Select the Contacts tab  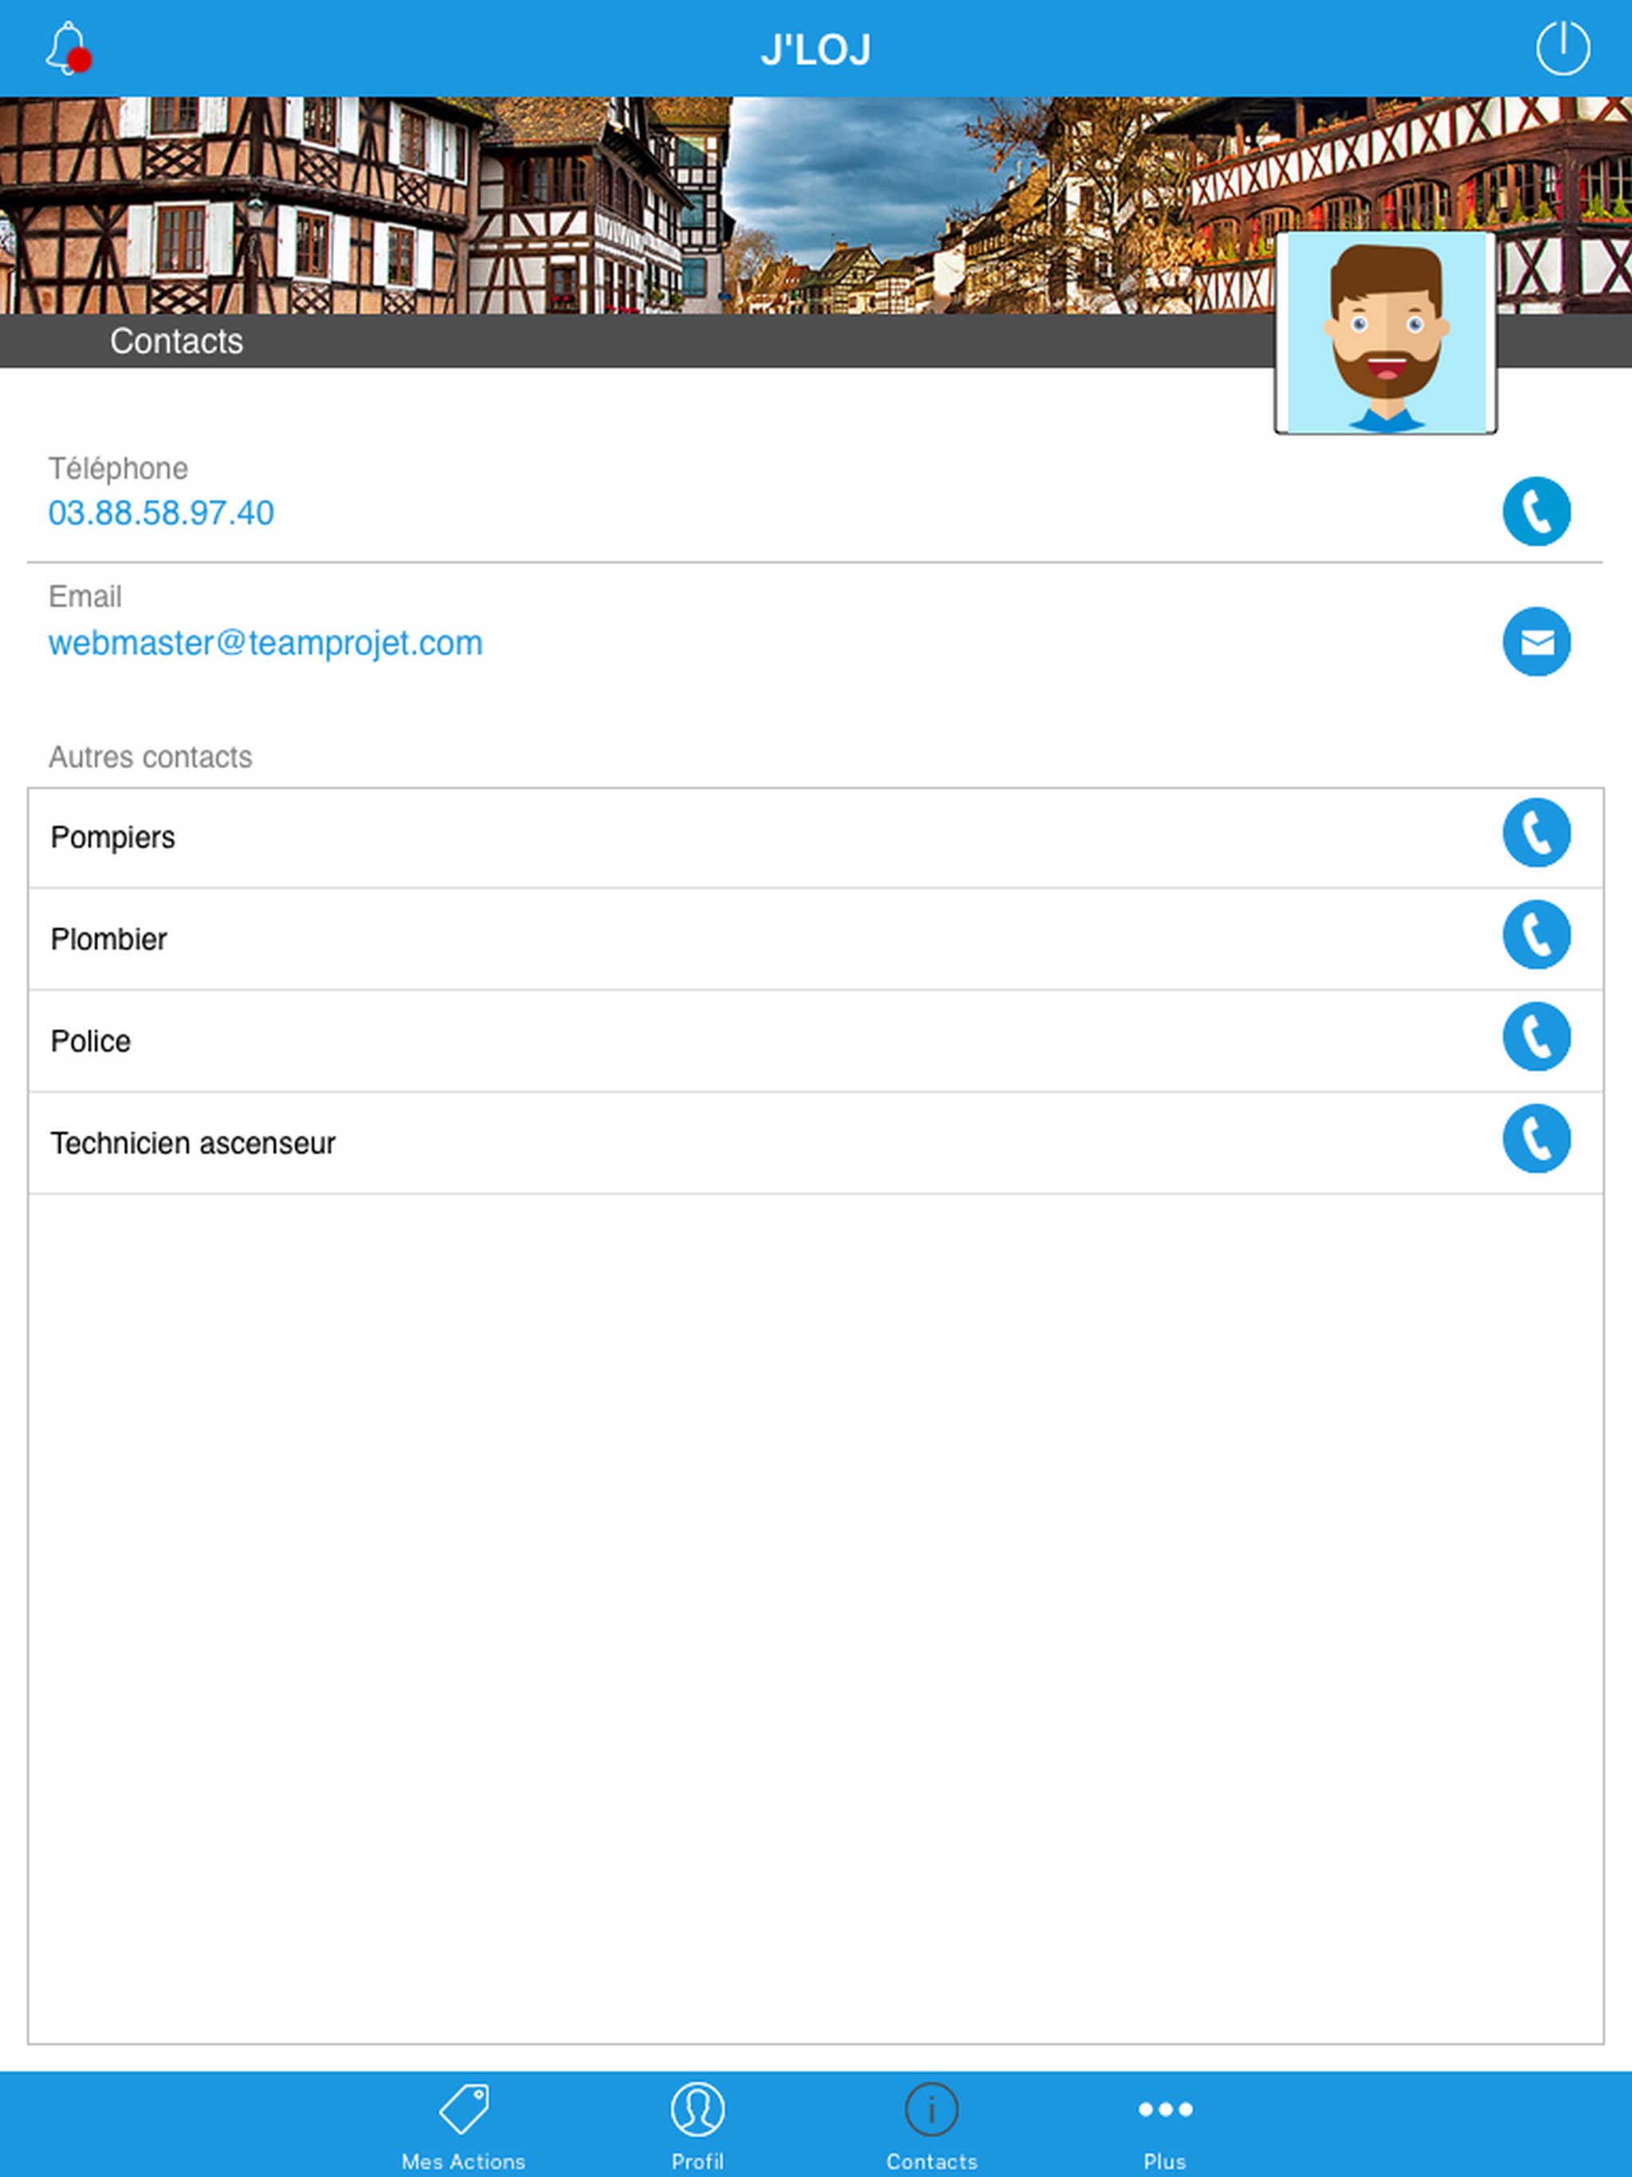pos(932,2126)
